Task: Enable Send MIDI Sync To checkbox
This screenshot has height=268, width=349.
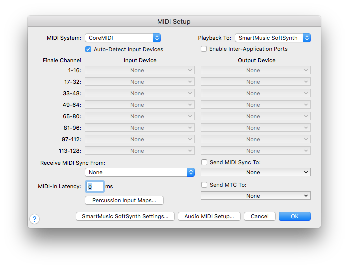Action: 204,162
